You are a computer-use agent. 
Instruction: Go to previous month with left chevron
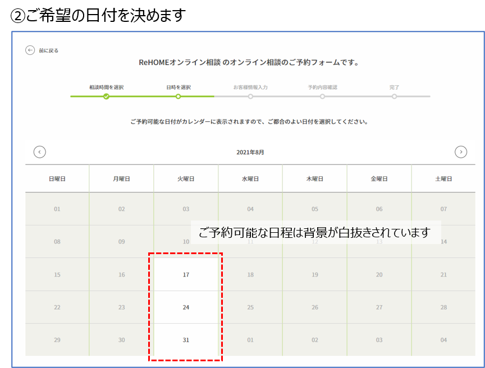coord(39,152)
